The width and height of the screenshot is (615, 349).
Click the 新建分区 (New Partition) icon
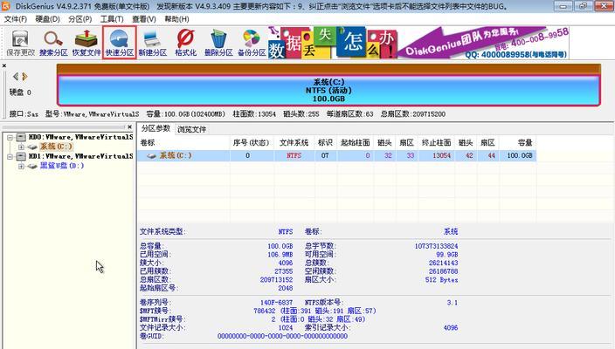(x=151, y=42)
